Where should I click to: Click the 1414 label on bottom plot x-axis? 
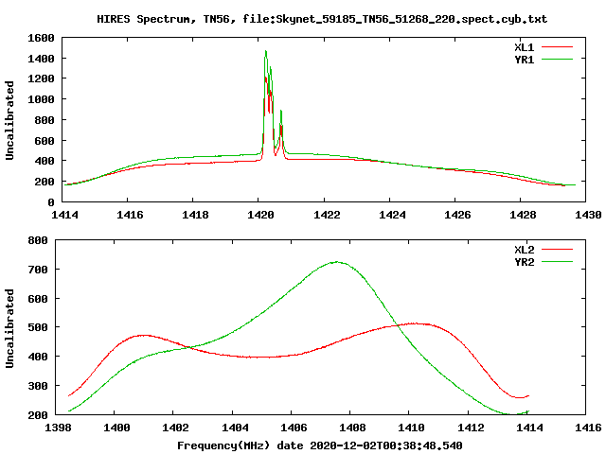point(529,428)
